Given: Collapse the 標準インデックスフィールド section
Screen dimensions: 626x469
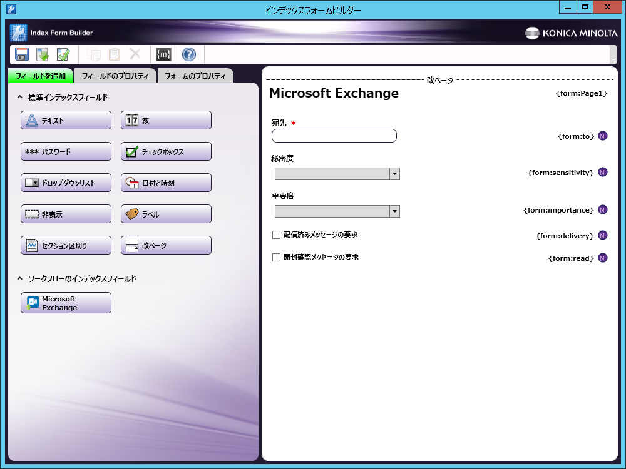Looking at the screenshot, I should tap(19, 97).
